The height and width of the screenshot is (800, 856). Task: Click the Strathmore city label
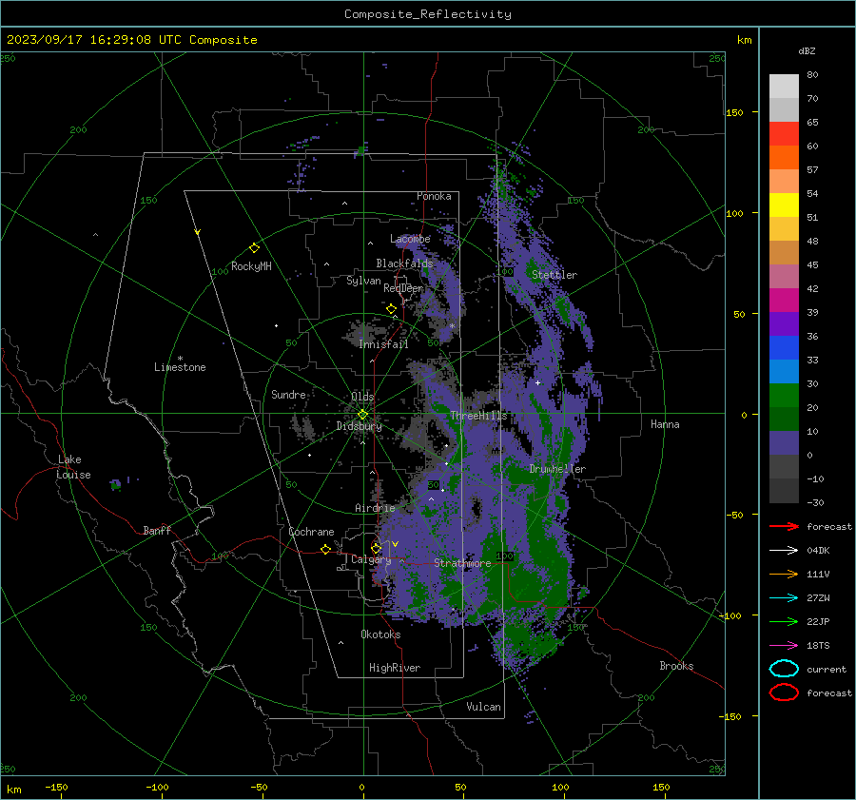[462, 563]
